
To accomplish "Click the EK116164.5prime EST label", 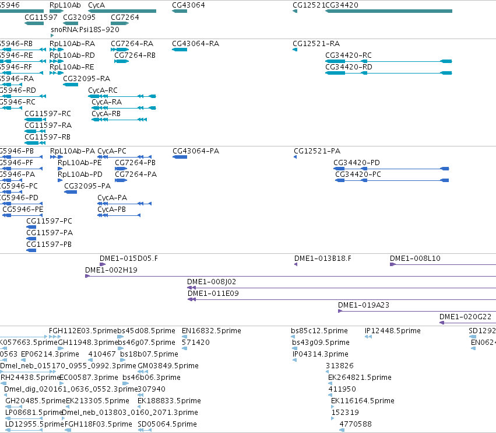I will pos(363,401).
